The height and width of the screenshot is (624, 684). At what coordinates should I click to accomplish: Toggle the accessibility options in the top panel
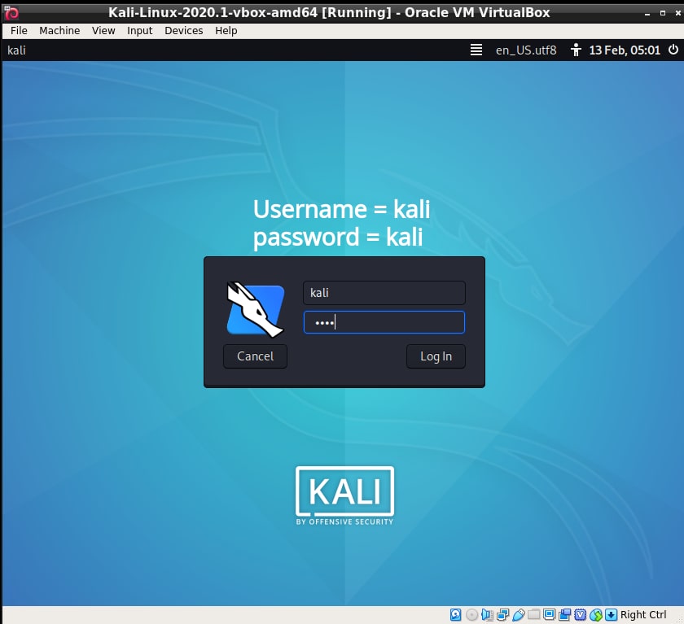(x=576, y=50)
